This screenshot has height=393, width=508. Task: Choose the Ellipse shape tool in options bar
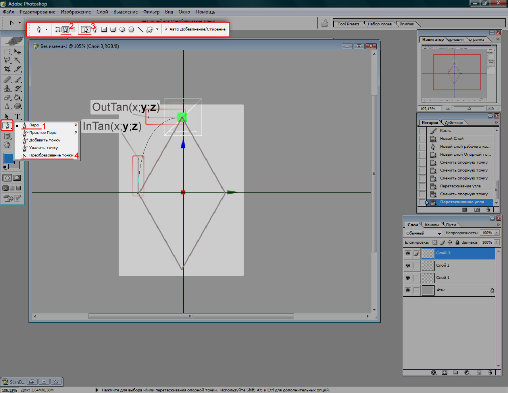(x=122, y=29)
